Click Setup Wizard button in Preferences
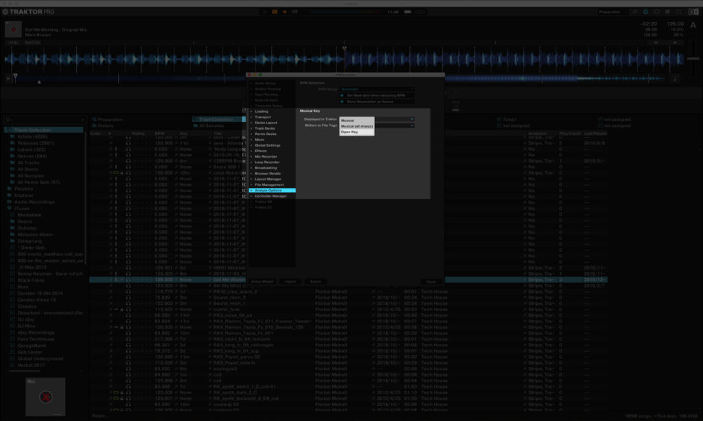The image size is (703, 421). [262, 282]
